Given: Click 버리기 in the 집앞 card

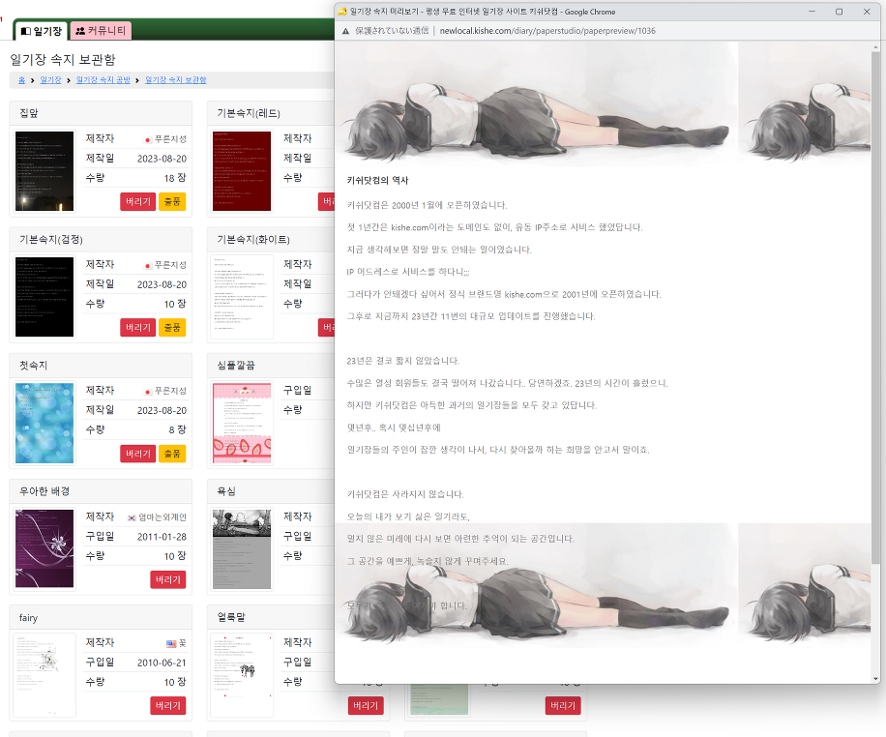Looking at the screenshot, I should [138, 202].
